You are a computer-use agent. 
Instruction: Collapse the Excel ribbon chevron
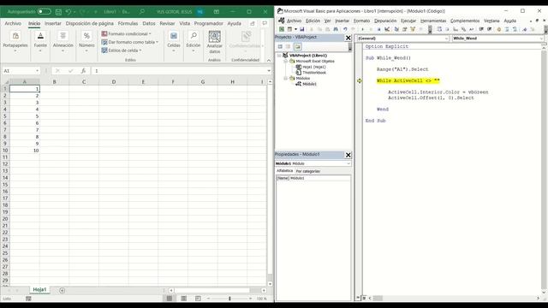(268, 61)
